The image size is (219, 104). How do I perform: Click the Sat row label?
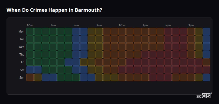pyautogui.click(x=22, y=70)
